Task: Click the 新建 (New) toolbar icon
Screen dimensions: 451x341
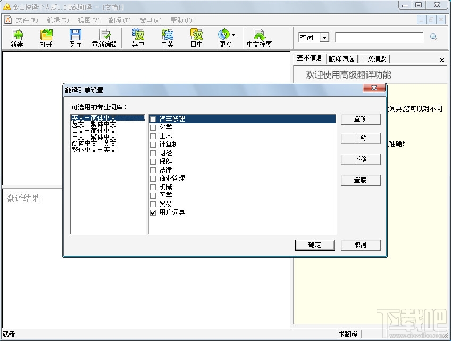Action: pyautogui.click(x=16, y=38)
